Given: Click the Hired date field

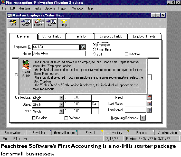Looking at the screenshot, I should click(x=135, y=97).
